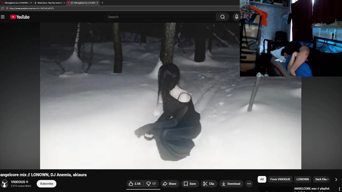Create a Clip of the video
Image resolution: width=342 pixels, height=192 pixels.
tap(209, 184)
